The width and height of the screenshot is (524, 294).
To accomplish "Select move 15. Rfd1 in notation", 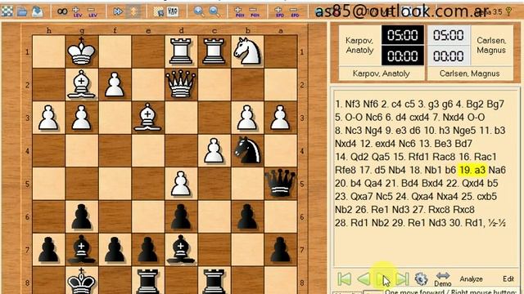I will click(411, 157).
